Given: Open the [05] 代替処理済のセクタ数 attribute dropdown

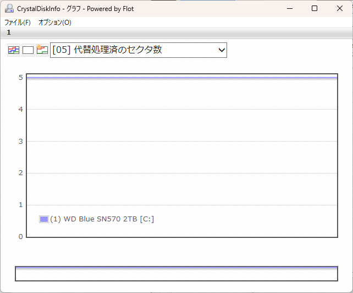Looking at the screenshot, I should [139, 50].
